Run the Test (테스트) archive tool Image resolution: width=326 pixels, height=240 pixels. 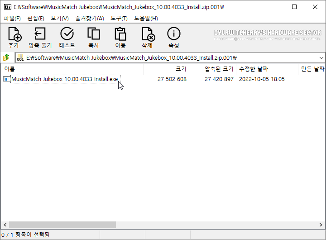tap(67, 34)
